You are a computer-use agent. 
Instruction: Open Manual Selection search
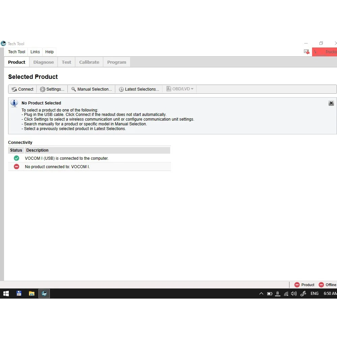pyautogui.click(x=92, y=89)
